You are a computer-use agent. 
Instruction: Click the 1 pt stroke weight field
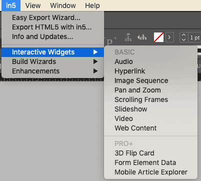194,37
